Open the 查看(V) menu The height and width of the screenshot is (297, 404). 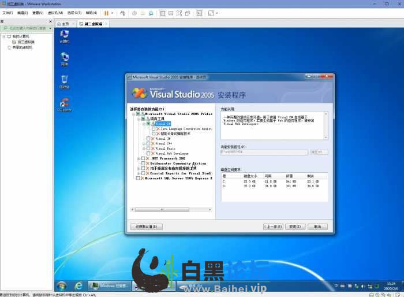tap(38, 13)
